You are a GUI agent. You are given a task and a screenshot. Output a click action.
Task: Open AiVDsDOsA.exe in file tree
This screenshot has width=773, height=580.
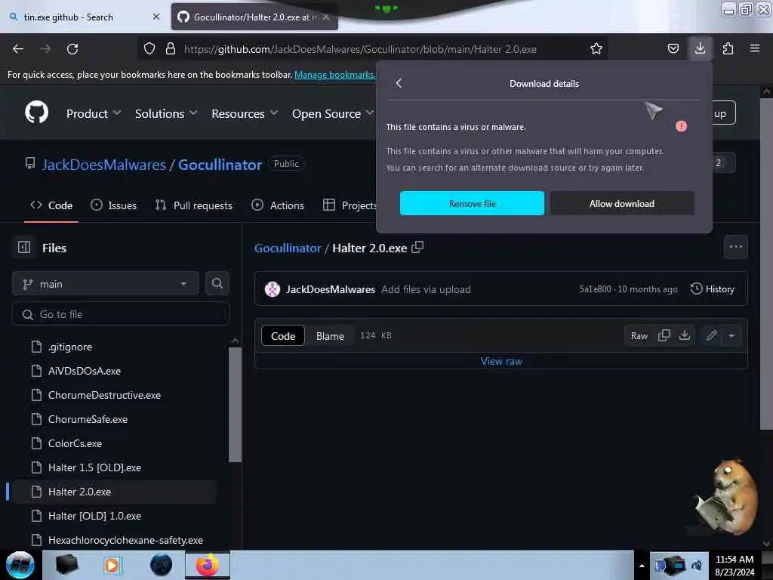point(85,371)
